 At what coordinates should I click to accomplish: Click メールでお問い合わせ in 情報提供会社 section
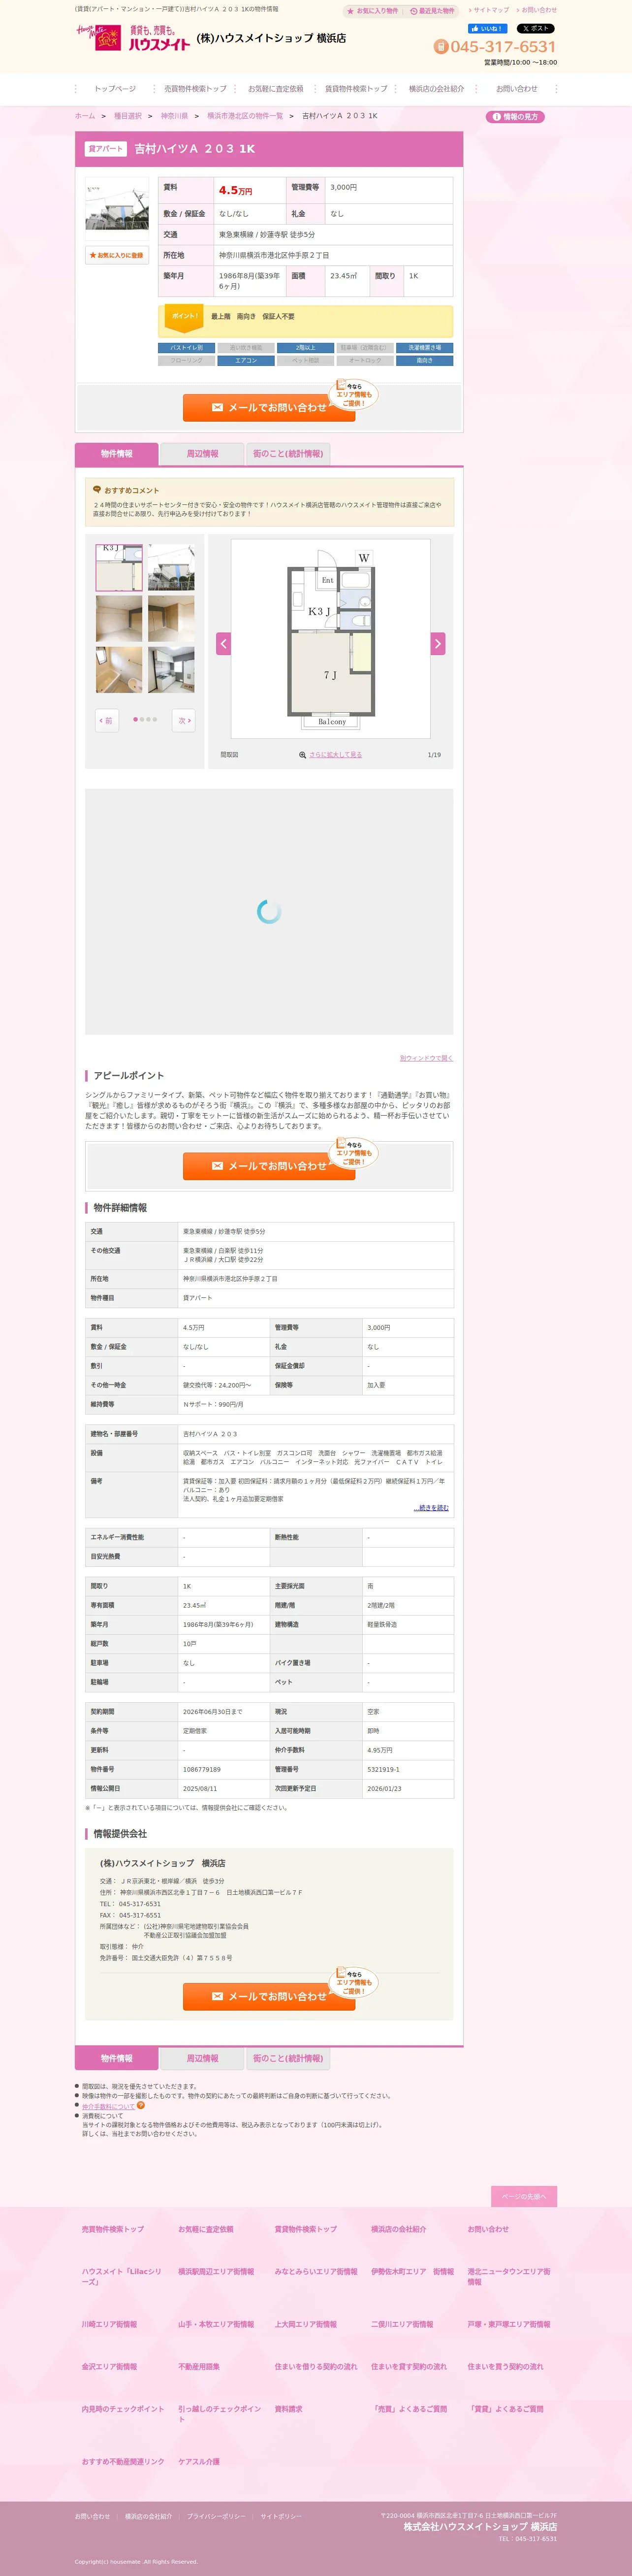pyautogui.click(x=269, y=1996)
